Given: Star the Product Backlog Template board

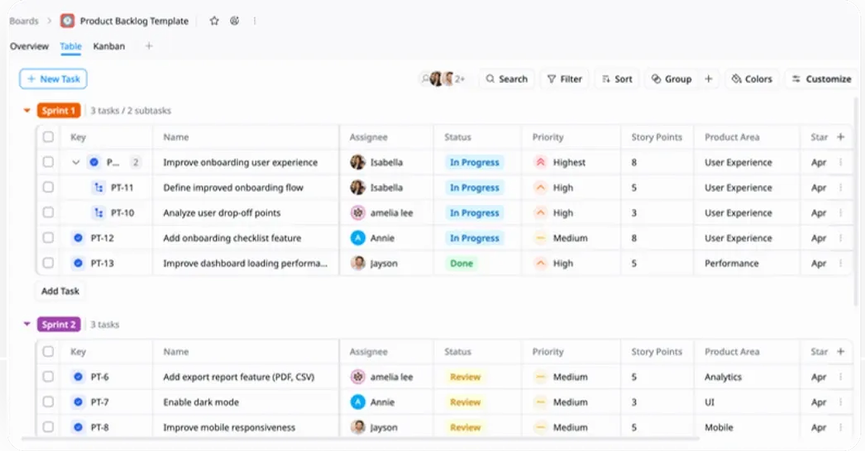Looking at the screenshot, I should [214, 21].
